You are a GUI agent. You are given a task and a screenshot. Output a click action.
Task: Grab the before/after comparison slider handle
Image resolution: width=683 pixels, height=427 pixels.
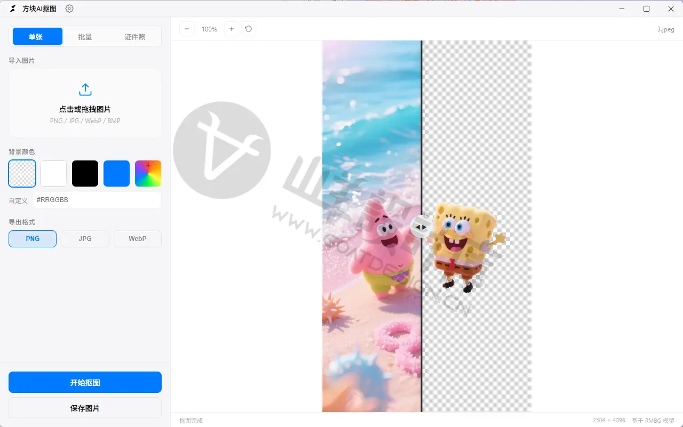click(421, 227)
